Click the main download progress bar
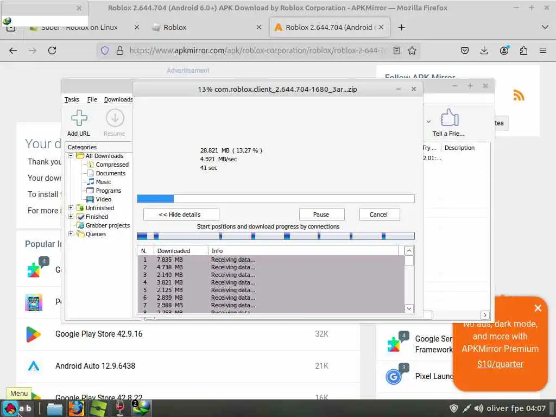556x417 pixels. click(x=275, y=199)
